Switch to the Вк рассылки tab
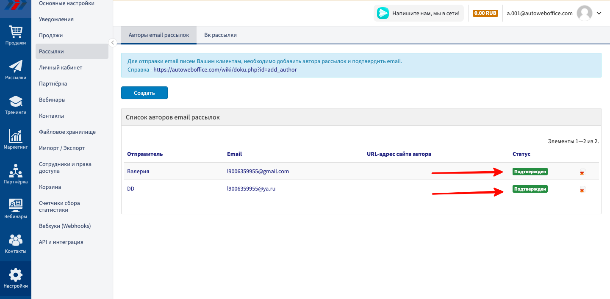The height and width of the screenshot is (299, 610). (x=220, y=35)
